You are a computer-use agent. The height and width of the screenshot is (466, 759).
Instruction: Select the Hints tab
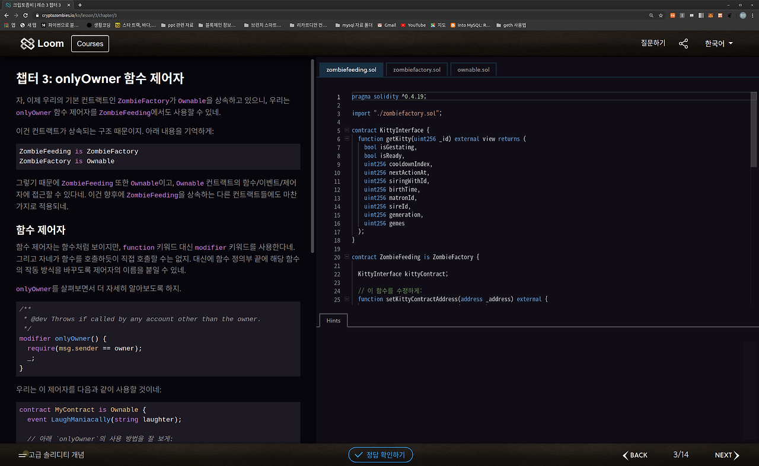(333, 321)
